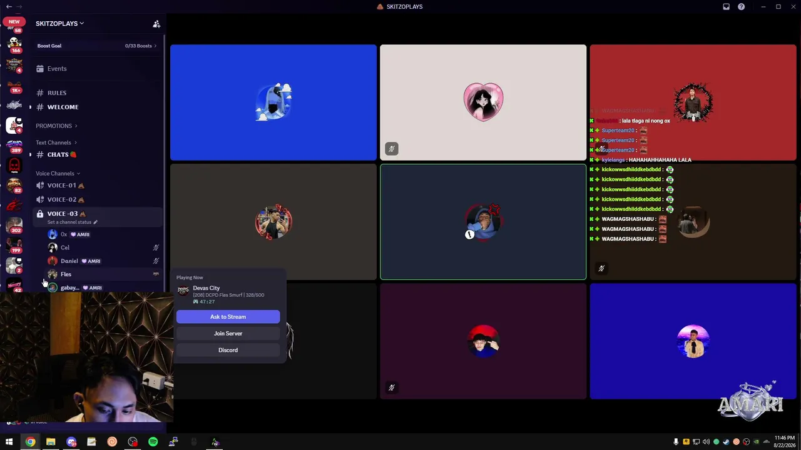This screenshot has width=801, height=450.
Task: Select the maroon bottom-middle participant tile
Action: coord(483,341)
